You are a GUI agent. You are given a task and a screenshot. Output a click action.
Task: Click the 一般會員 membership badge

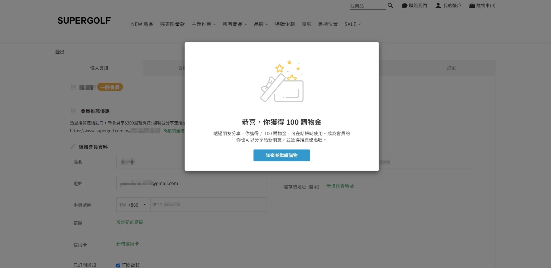110,87
